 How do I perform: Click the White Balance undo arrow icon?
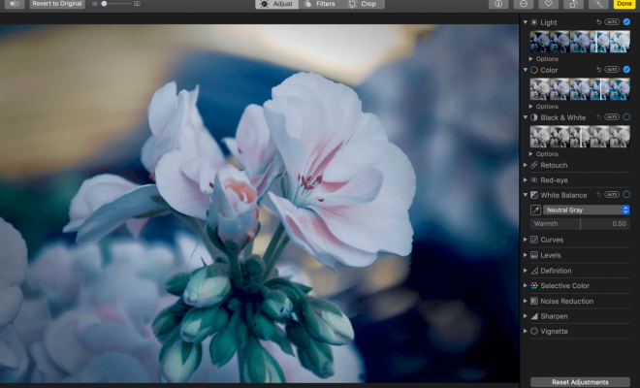(598, 195)
